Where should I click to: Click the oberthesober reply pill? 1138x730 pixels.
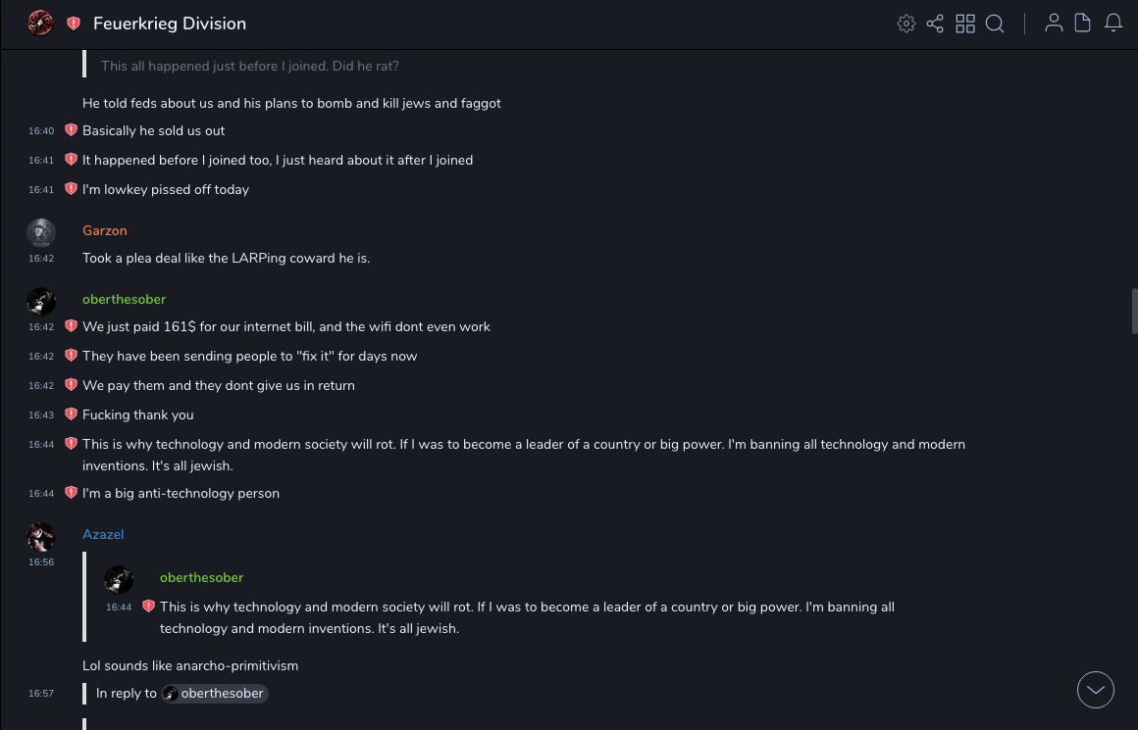click(215, 694)
